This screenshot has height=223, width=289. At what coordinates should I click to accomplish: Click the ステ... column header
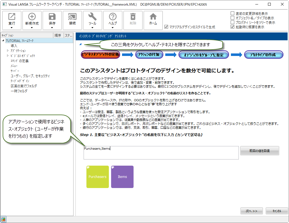(68, 35)
